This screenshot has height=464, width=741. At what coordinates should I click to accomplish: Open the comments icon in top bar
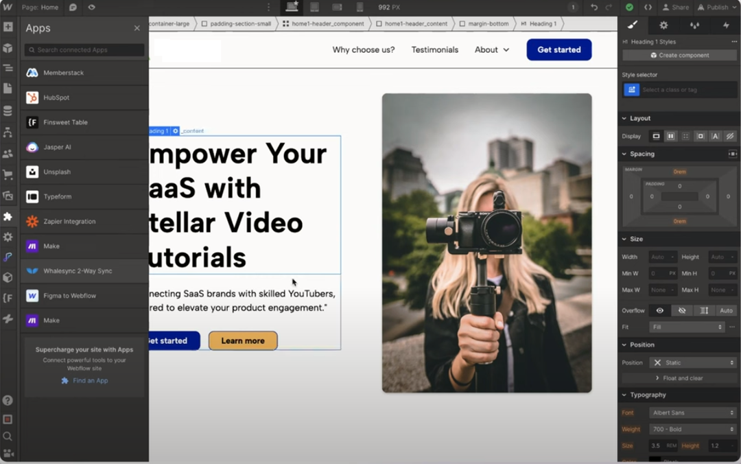(x=73, y=7)
